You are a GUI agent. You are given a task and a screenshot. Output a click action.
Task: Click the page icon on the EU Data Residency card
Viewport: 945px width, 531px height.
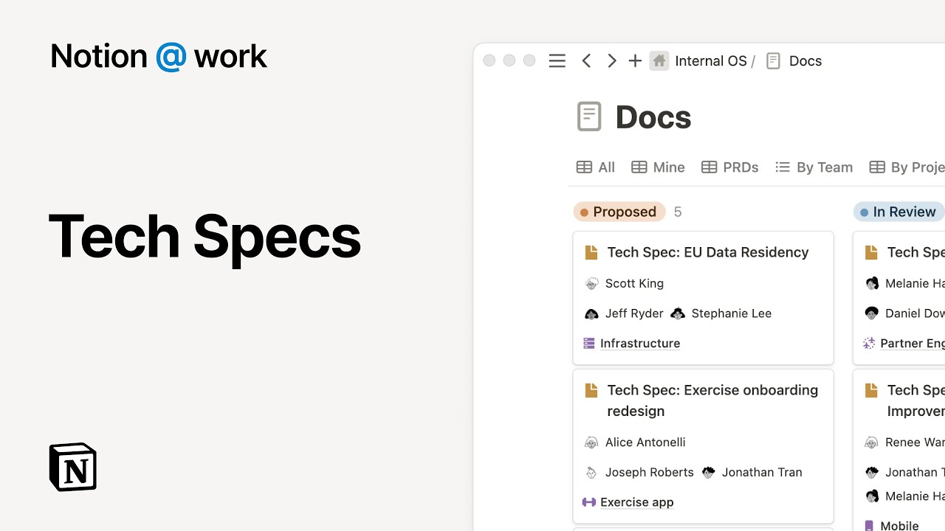click(591, 251)
